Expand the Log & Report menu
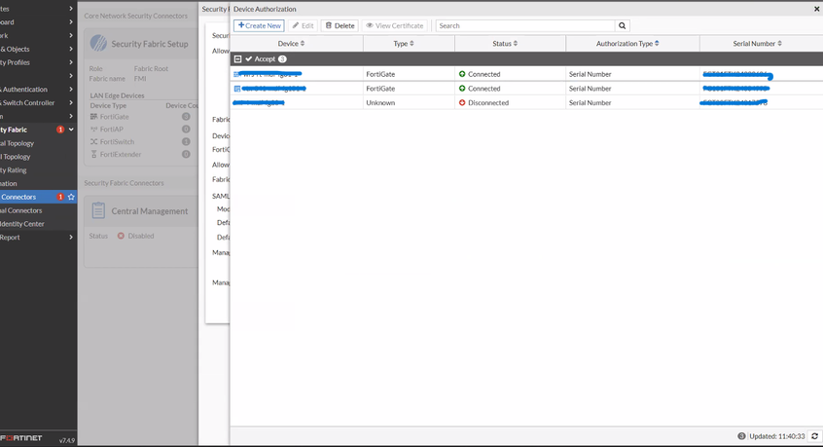 click(37, 237)
